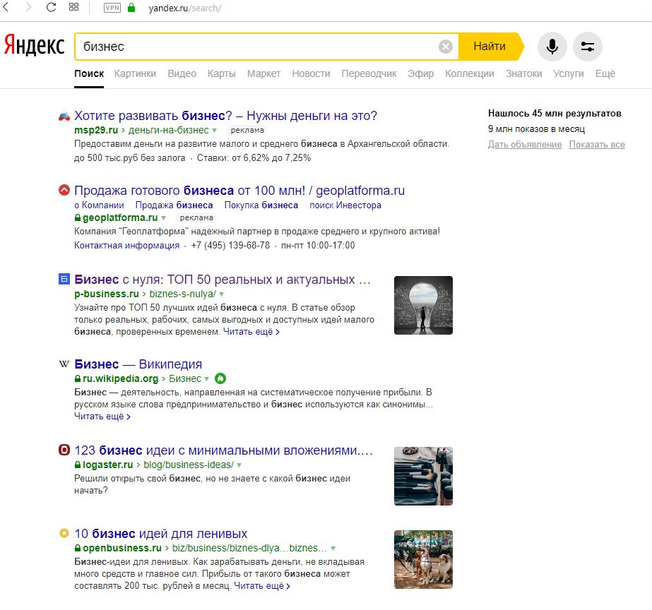
Task: Expand dropdown arrow next to biznes-s-nulya/
Action: [x=222, y=294]
